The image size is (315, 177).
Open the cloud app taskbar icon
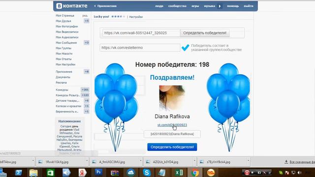131,173
